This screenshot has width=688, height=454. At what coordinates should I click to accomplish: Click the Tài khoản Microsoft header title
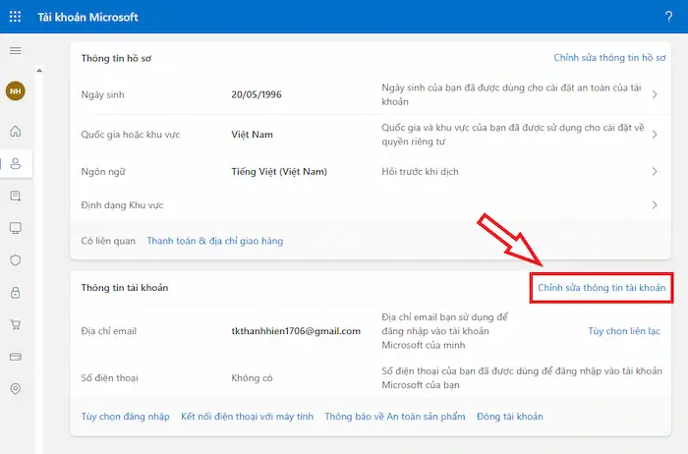pyautogui.click(x=87, y=17)
